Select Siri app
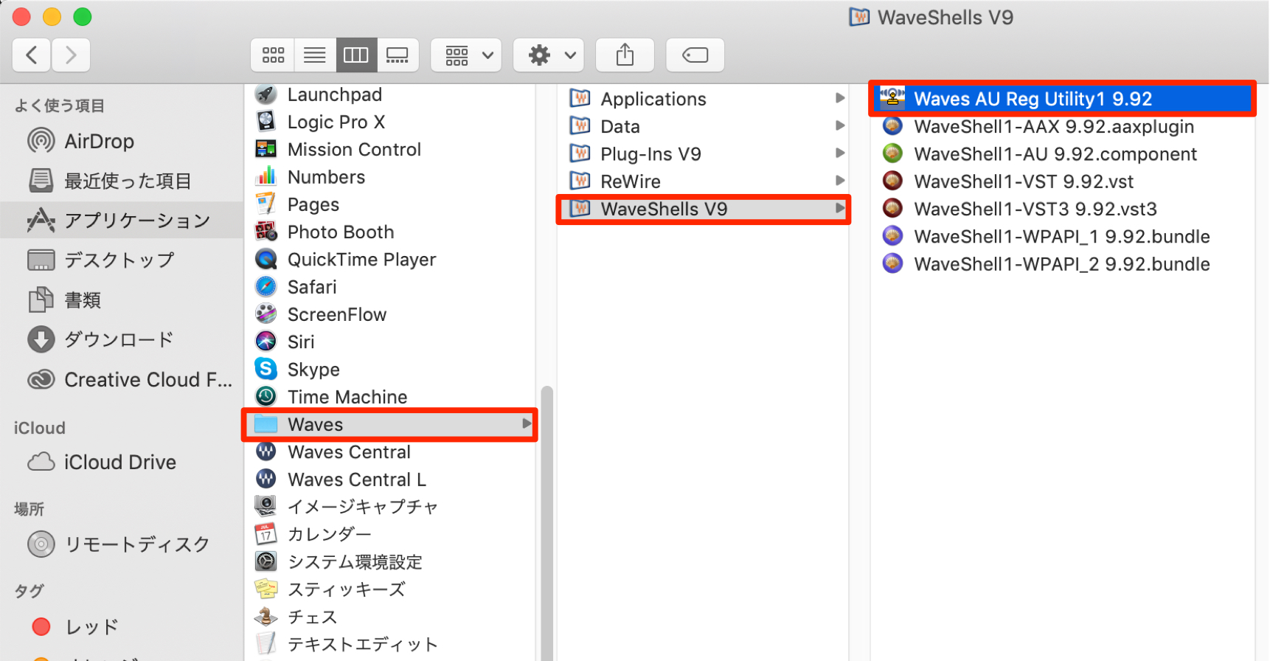The width and height of the screenshot is (1270, 661). pos(391,342)
